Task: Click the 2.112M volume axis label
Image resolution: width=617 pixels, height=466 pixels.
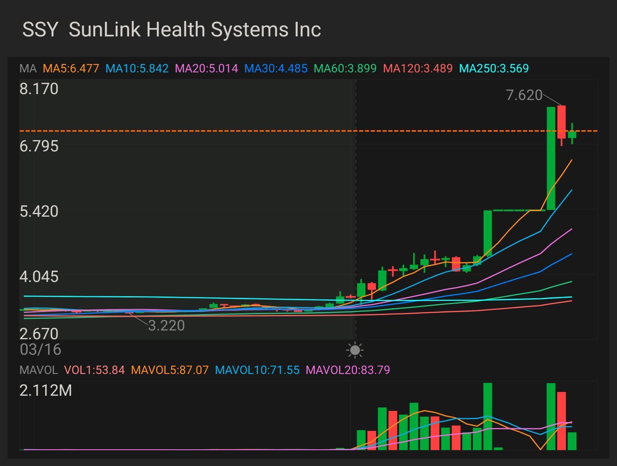Action: (x=46, y=390)
